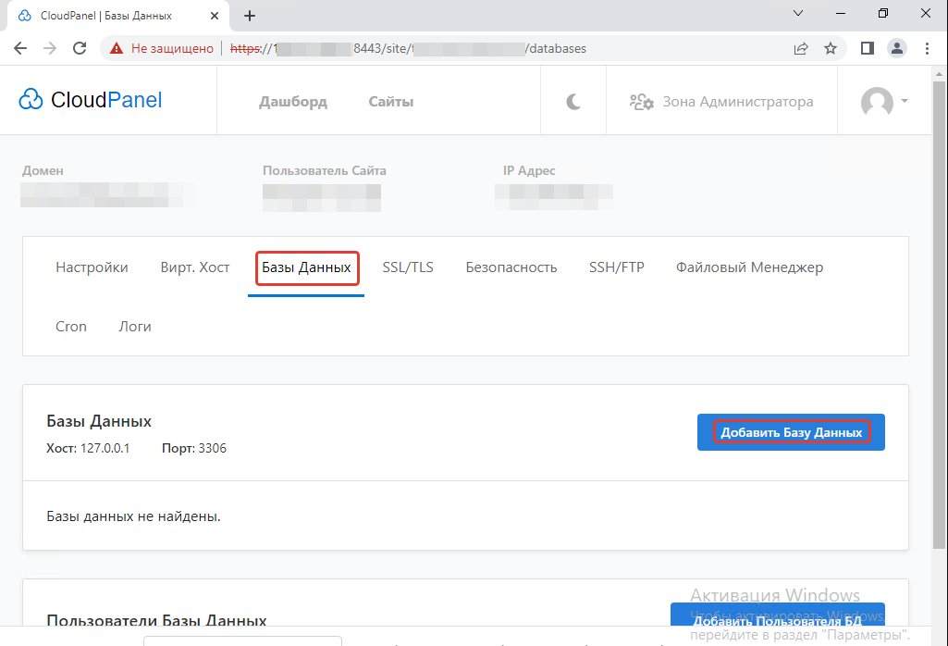Open the Логи tab
Image resolution: width=948 pixels, height=646 pixels.
click(x=135, y=326)
